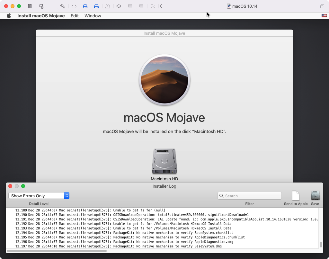Open the Install macOS Mojave menu

tap(41, 16)
